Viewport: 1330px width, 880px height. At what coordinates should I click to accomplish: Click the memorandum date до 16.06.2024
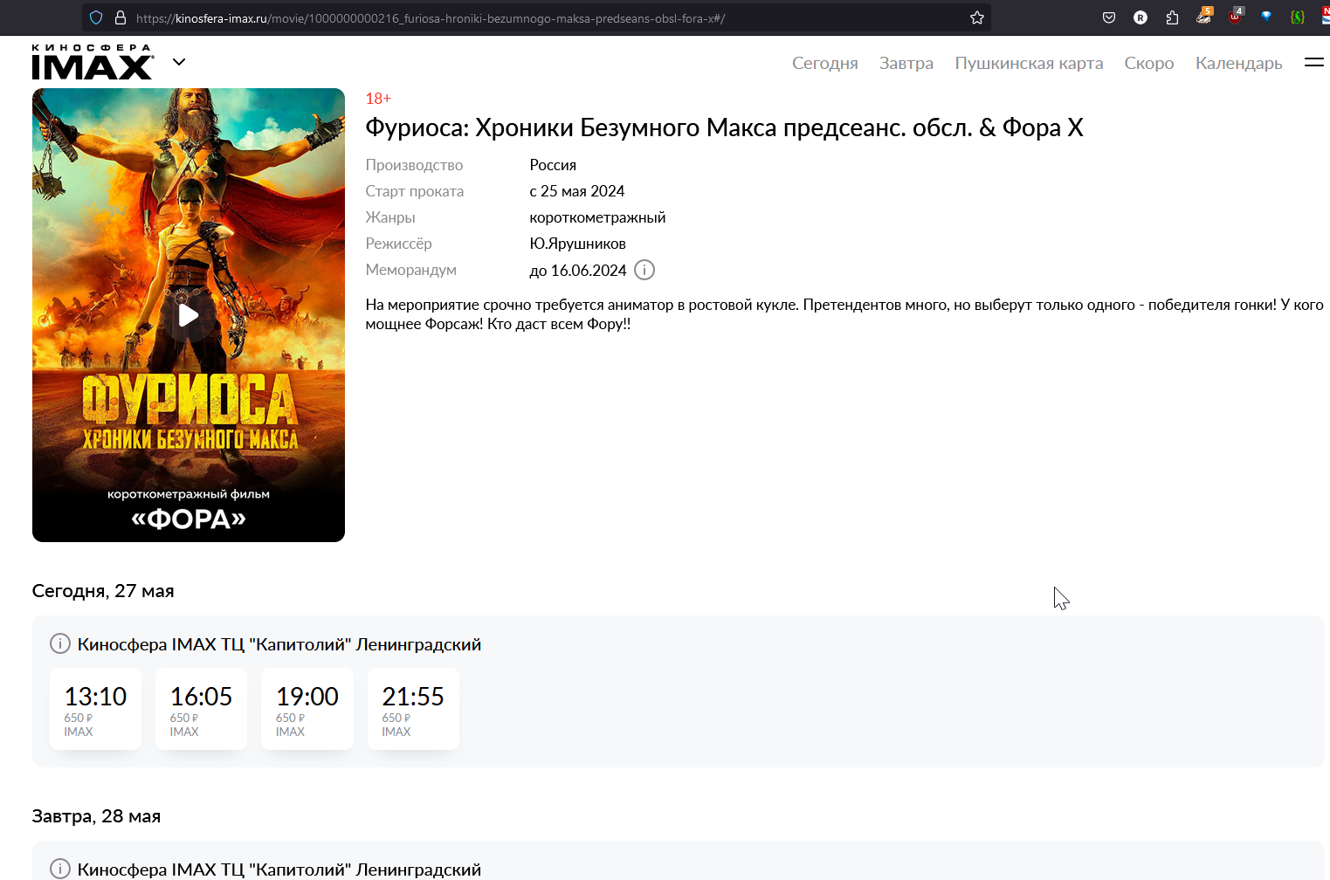(578, 271)
